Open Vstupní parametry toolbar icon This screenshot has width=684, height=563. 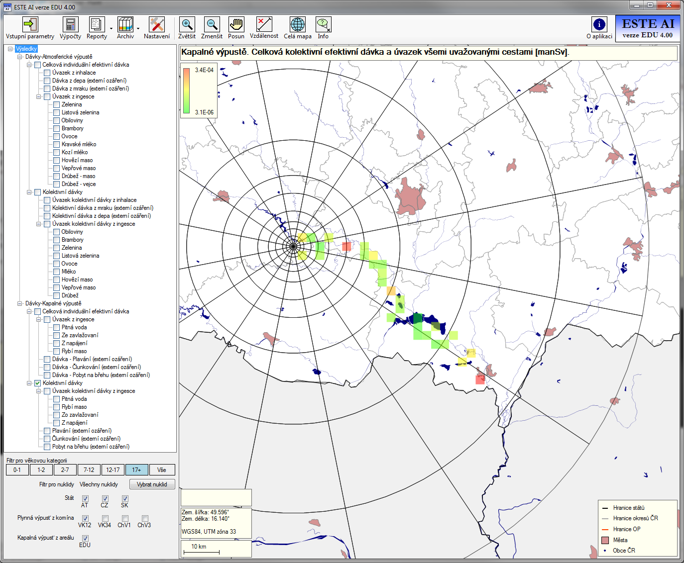pos(30,24)
